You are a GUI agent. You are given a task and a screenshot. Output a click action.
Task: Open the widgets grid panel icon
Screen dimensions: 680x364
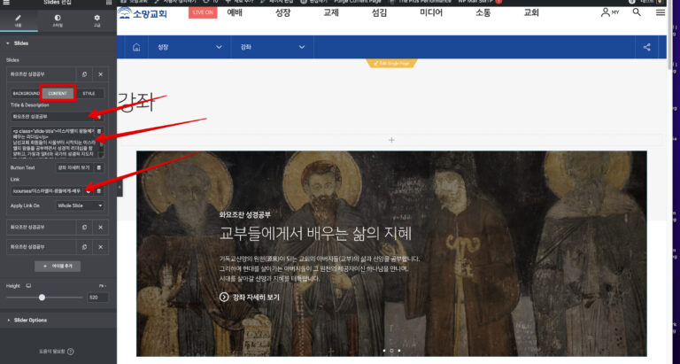[x=109, y=2]
